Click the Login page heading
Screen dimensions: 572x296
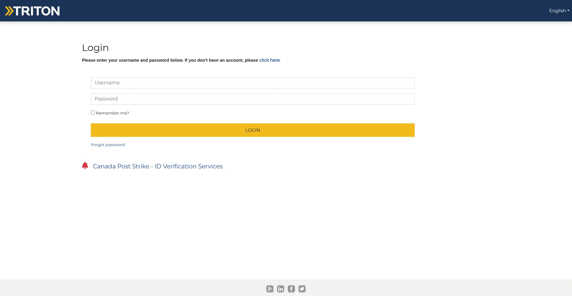[95, 48]
